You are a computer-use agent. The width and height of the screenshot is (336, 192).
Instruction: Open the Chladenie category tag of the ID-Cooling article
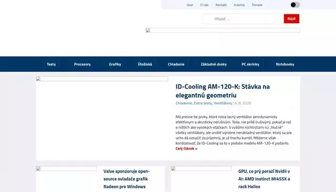pos(184,103)
